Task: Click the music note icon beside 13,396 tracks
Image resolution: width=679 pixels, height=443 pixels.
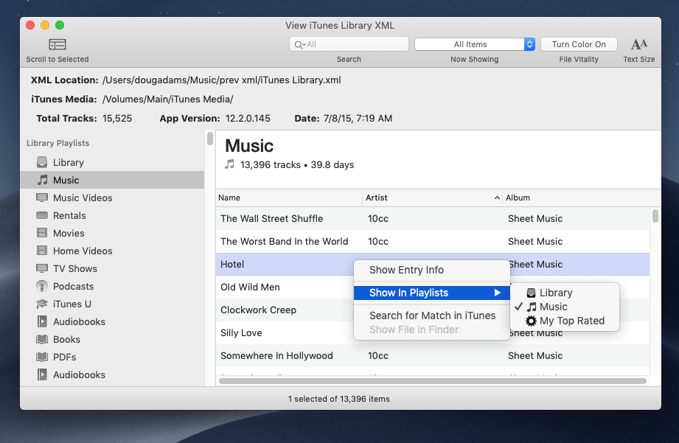Action: pos(229,164)
